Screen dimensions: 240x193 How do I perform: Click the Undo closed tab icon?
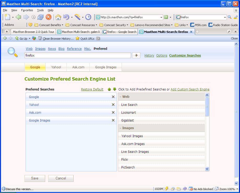pos(66,17)
